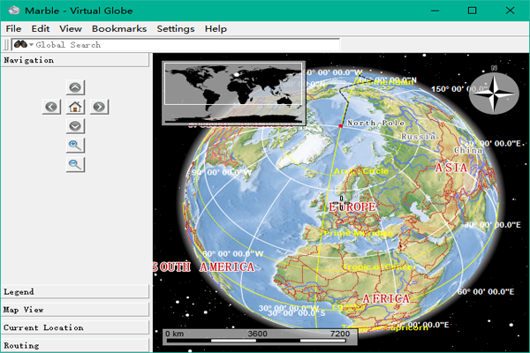Zoom in with the magnifier plus icon
This screenshot has width=530, height=353.
coord(75,146)
